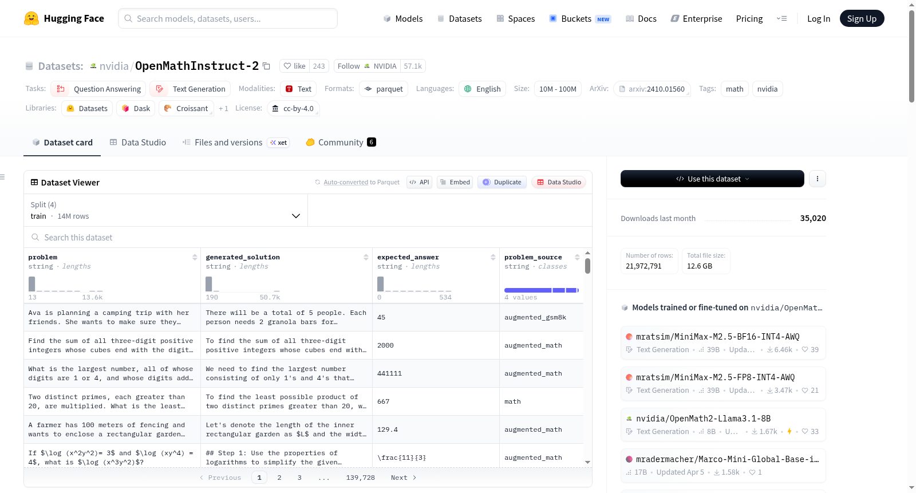Viewport: 916px width, 493px height.
Task: Click the Question Answering task icon
Action: tap(61, 89)
